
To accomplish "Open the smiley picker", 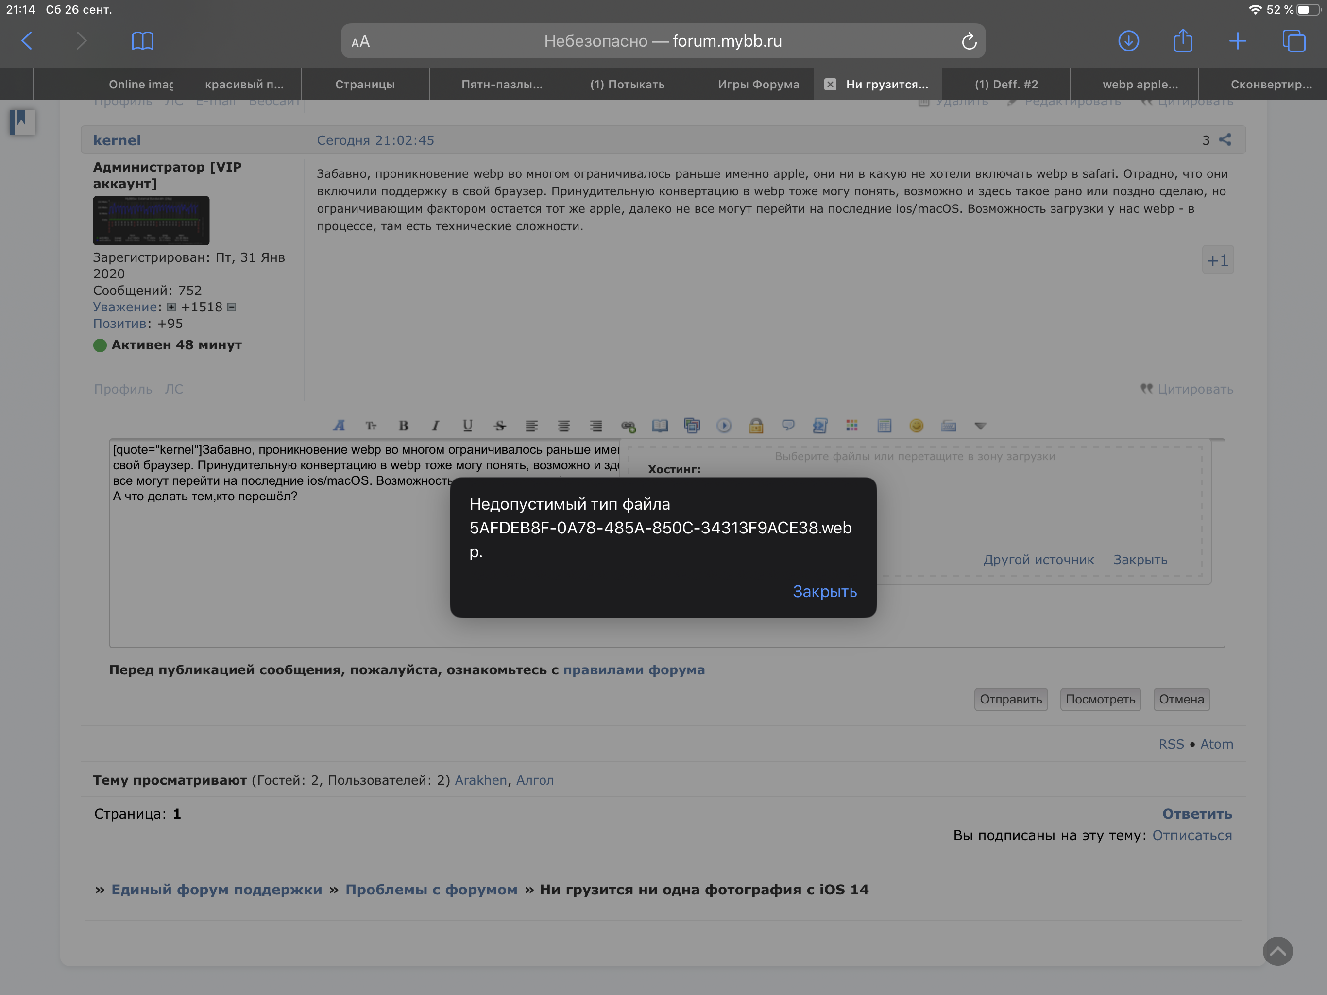I will tap(917, 426).
